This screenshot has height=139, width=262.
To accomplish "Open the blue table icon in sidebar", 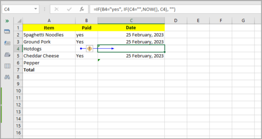I will tap(7, 31).
